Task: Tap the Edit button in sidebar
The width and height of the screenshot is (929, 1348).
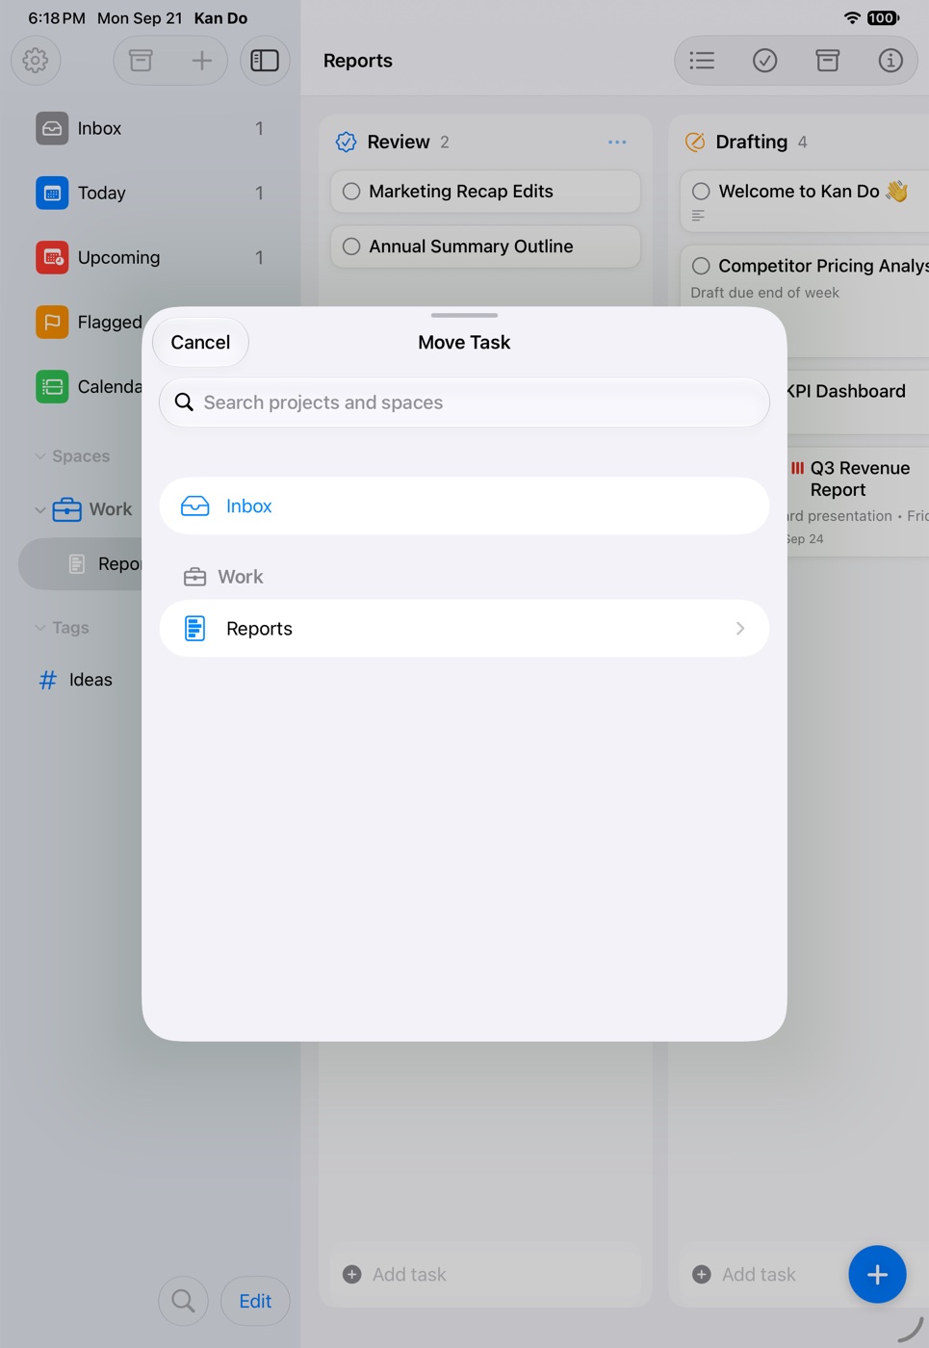Action: tap(255, 1301)
